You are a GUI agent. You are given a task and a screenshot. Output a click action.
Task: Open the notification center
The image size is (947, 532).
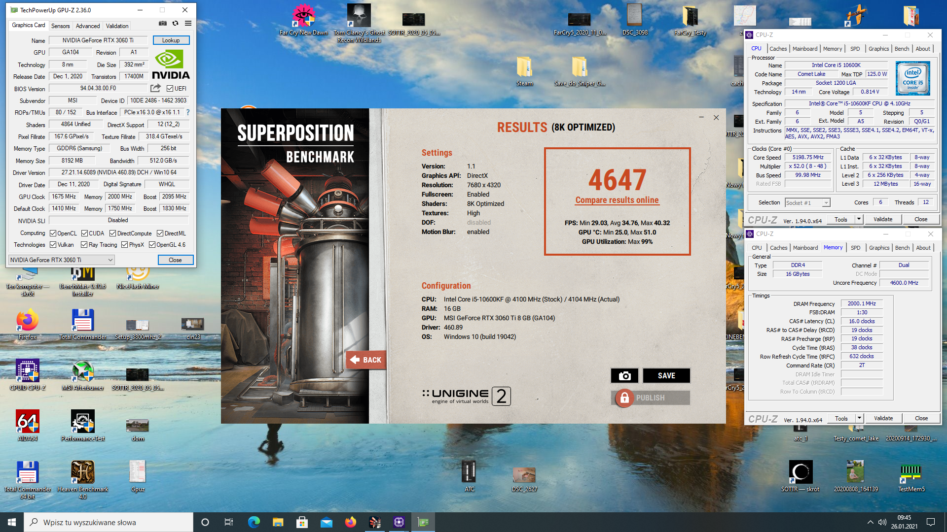pyautogui.click(x=931, y=522)
